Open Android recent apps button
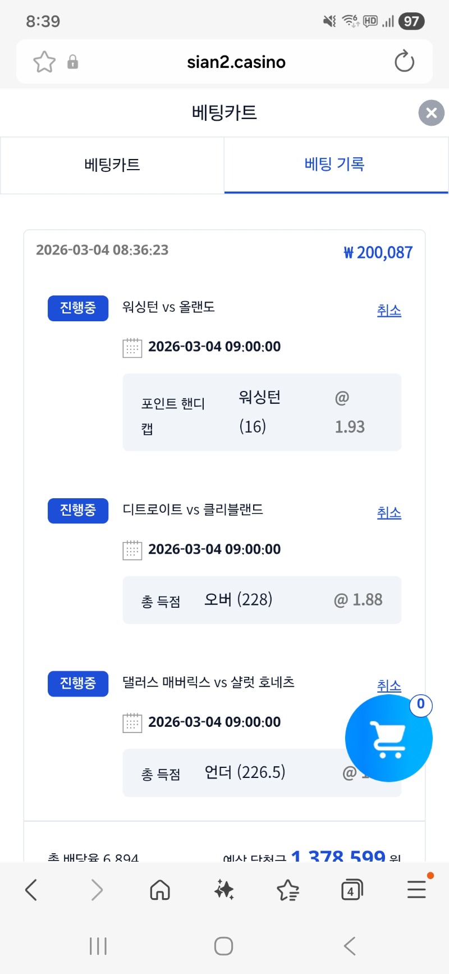 click(98, 946)
